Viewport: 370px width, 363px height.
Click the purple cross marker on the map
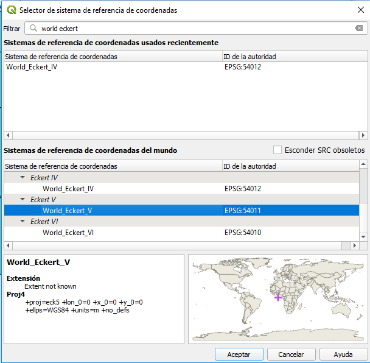click(278, 297)
